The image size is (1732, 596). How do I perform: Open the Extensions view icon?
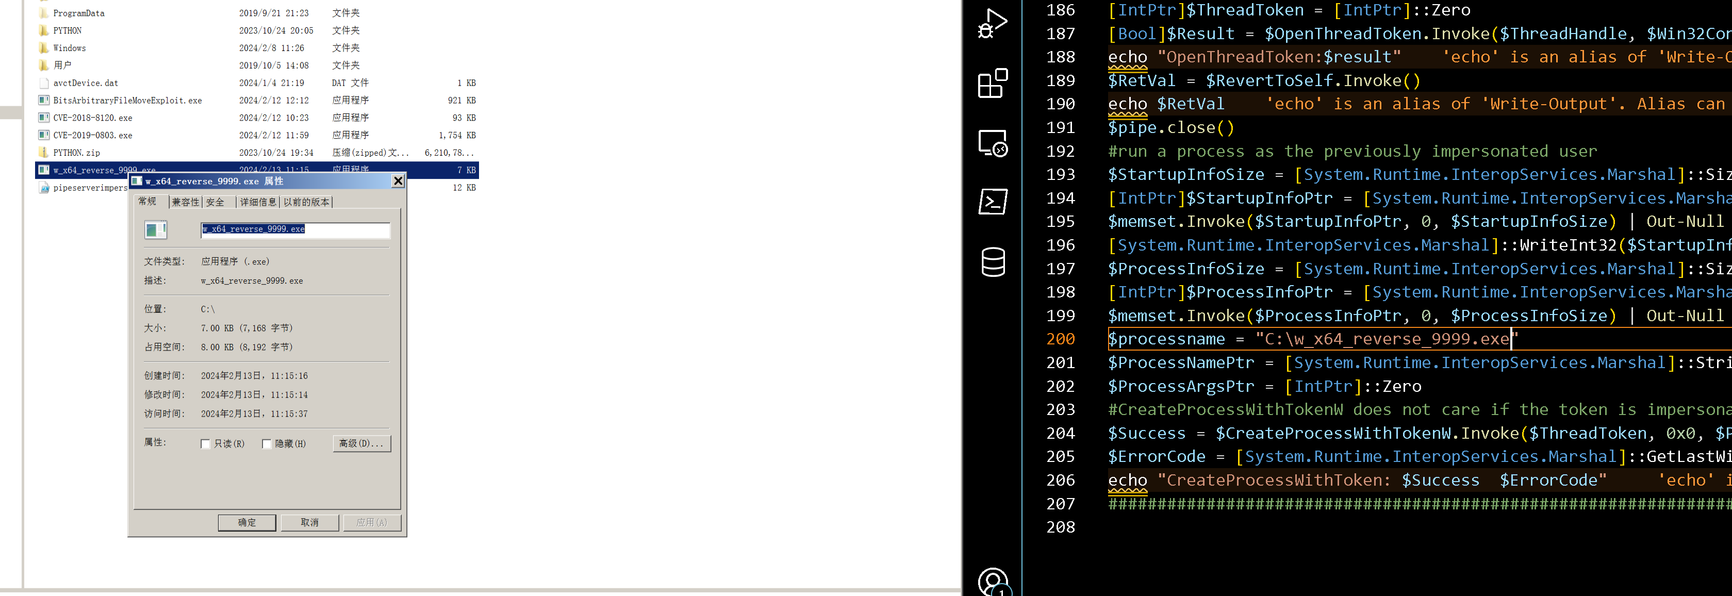tap(993, 84)
